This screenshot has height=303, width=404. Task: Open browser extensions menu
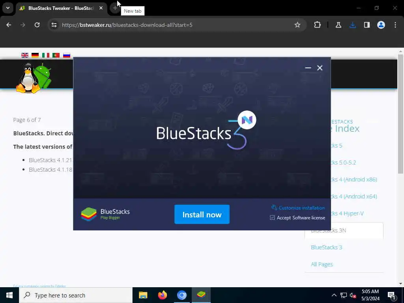coord(318,25)
